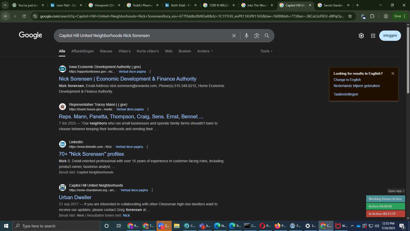The image size is (410, 231).
Task: Click the magnifying glass search button
Action: 267,36
